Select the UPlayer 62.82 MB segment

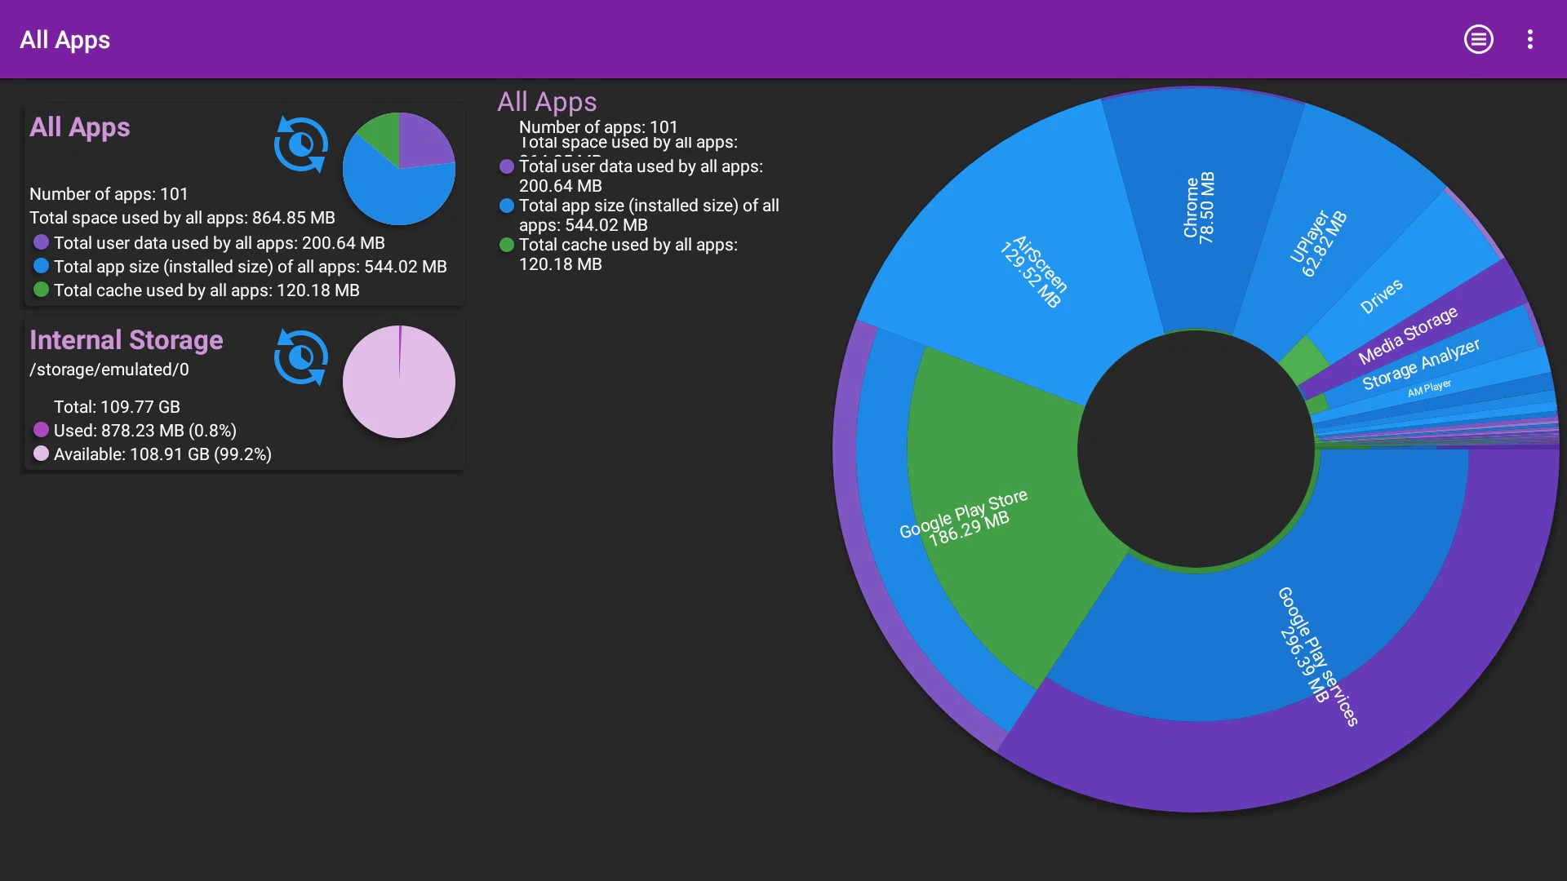(x=1317, y=243)
